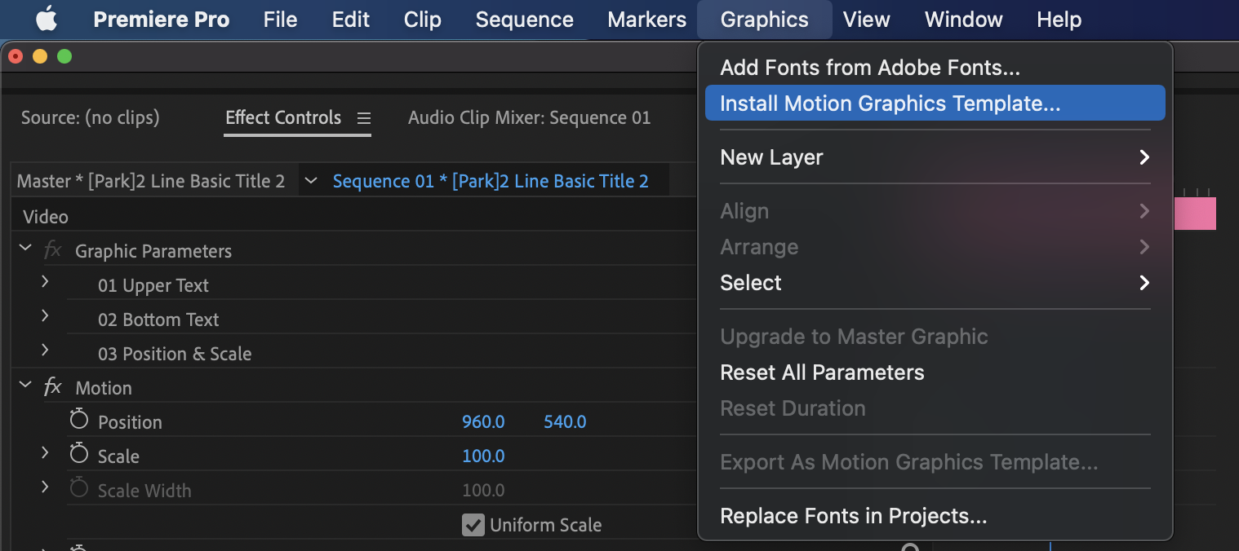The width and height of the screenshot is (1239, 551).
Task: Open the View menu
Action: 867,20
